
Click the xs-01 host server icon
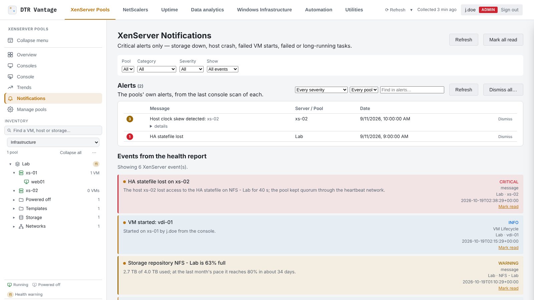(x=21, y=173)
